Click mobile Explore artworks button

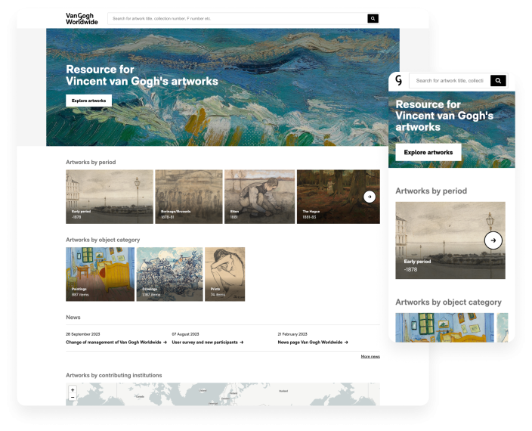click(428, 153)
